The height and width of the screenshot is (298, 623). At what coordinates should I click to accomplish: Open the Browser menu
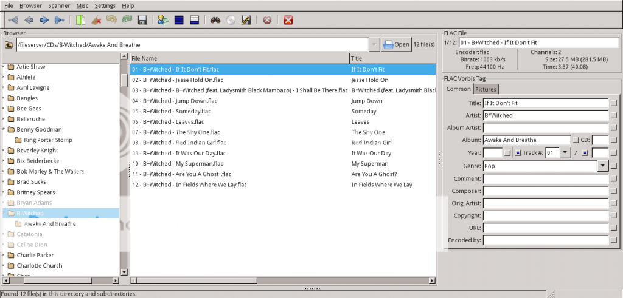point(30,5)
